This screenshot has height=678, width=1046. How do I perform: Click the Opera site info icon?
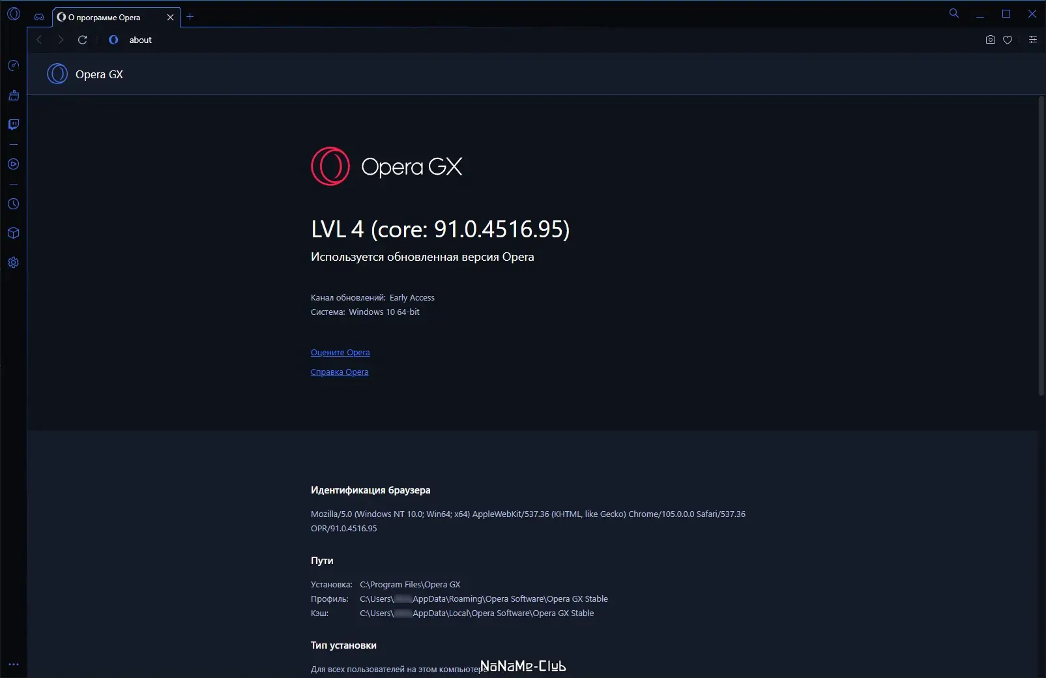click(113, 40)
